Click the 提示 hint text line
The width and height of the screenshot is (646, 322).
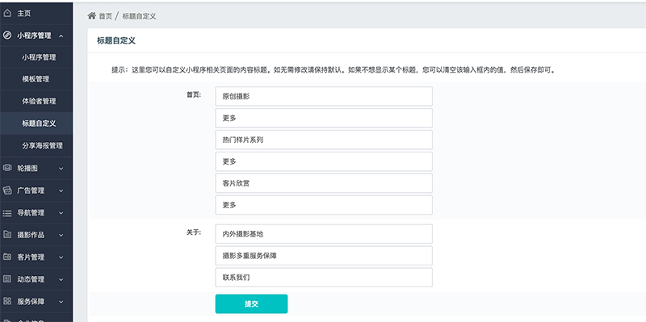point(334,70)
